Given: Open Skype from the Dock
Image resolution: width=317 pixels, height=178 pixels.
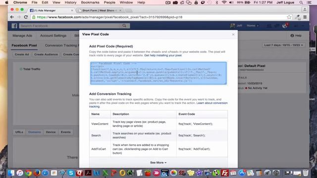Looking at the screenshot, I should pyautogui.click(x=71, y=173).
